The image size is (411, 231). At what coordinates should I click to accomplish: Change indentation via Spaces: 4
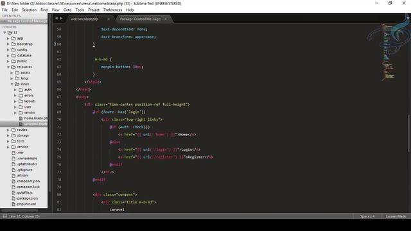click(367, 216)
